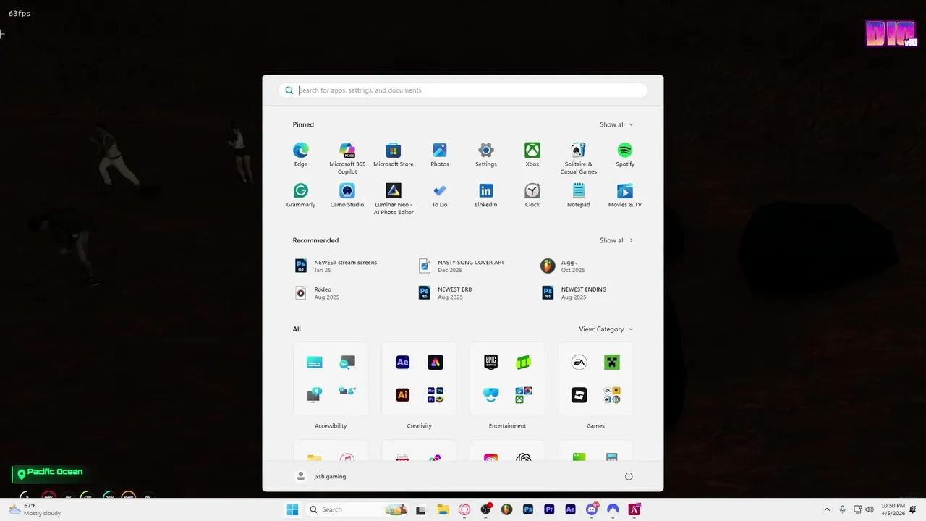Screen dimensions: 926x521
Task: Open After Effects taskbar icon
Action: [x=570, y=509]
